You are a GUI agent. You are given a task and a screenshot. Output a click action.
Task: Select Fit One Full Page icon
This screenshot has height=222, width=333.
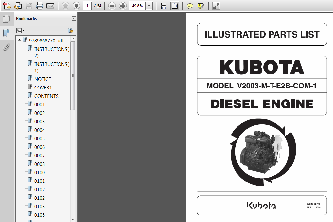pos(175,6)
